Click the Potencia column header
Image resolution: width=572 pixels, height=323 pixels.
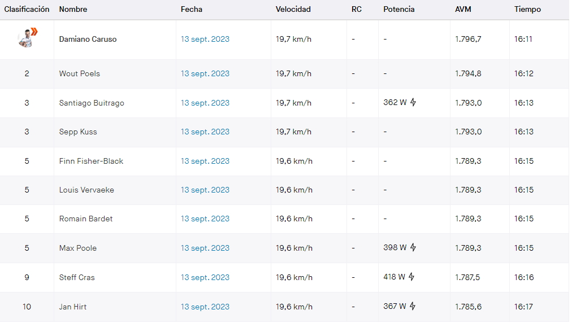398,10
